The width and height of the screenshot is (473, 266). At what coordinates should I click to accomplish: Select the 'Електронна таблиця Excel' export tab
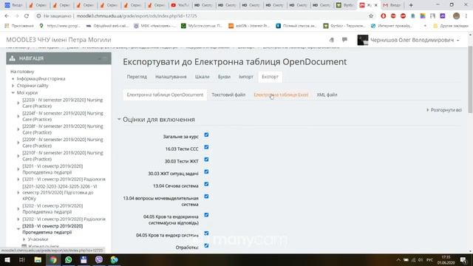pyautogui.click(x=281, y=95)
